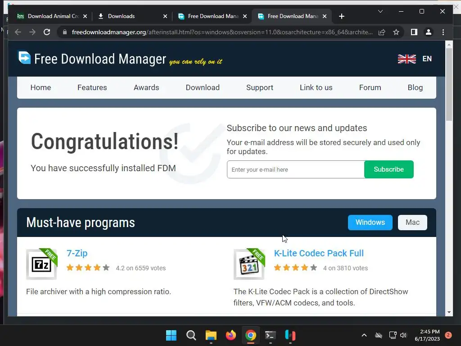Click the UK flag language icon

pos(407,59)
